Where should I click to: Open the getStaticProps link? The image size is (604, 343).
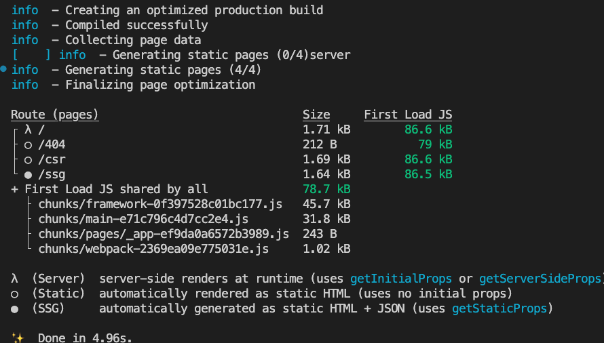tap(499, 308)
